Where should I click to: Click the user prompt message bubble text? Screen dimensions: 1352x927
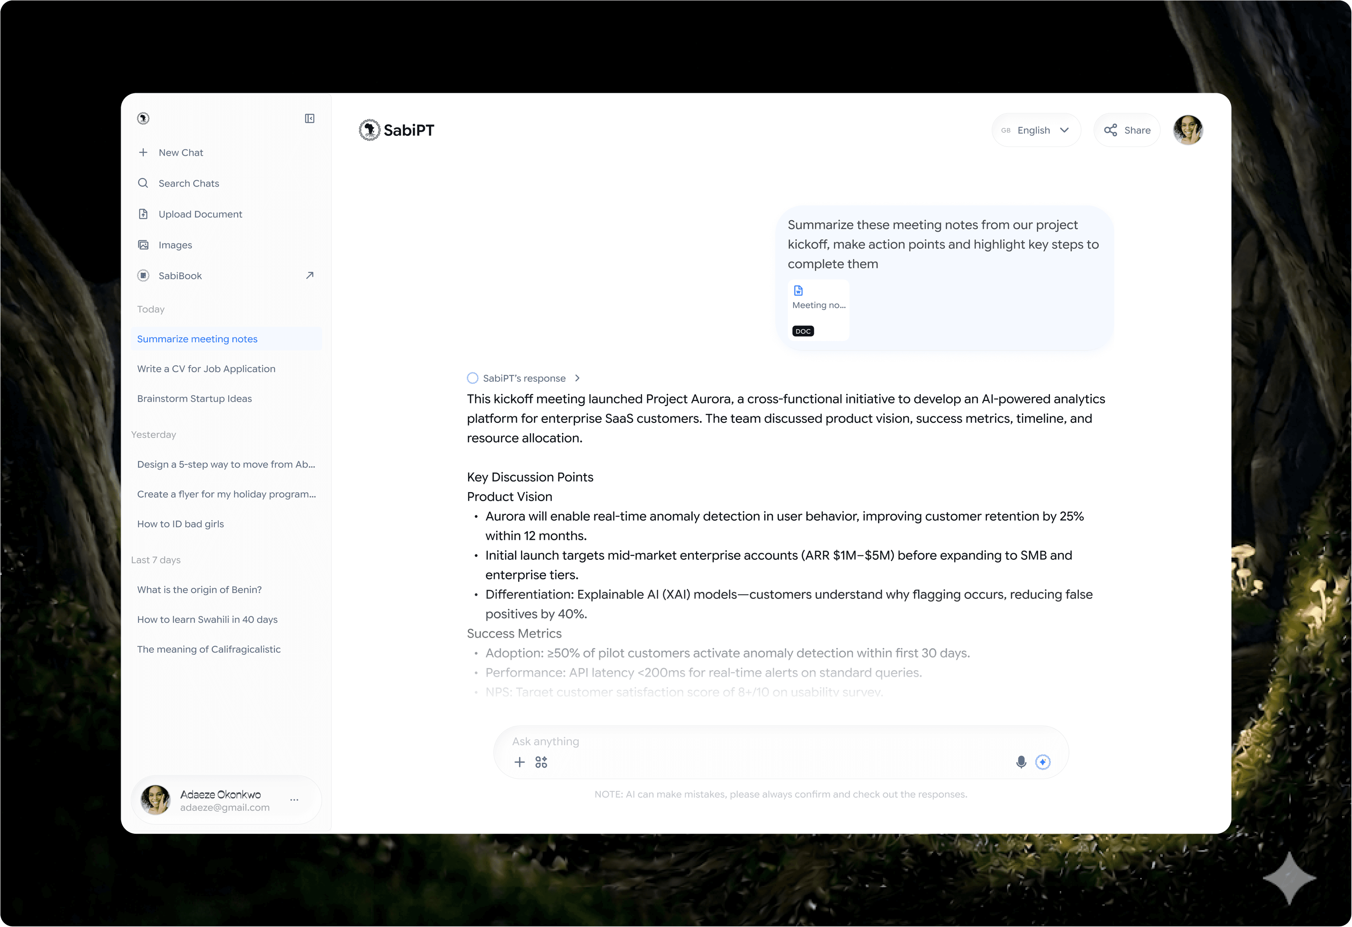click(x=943, y=245)
